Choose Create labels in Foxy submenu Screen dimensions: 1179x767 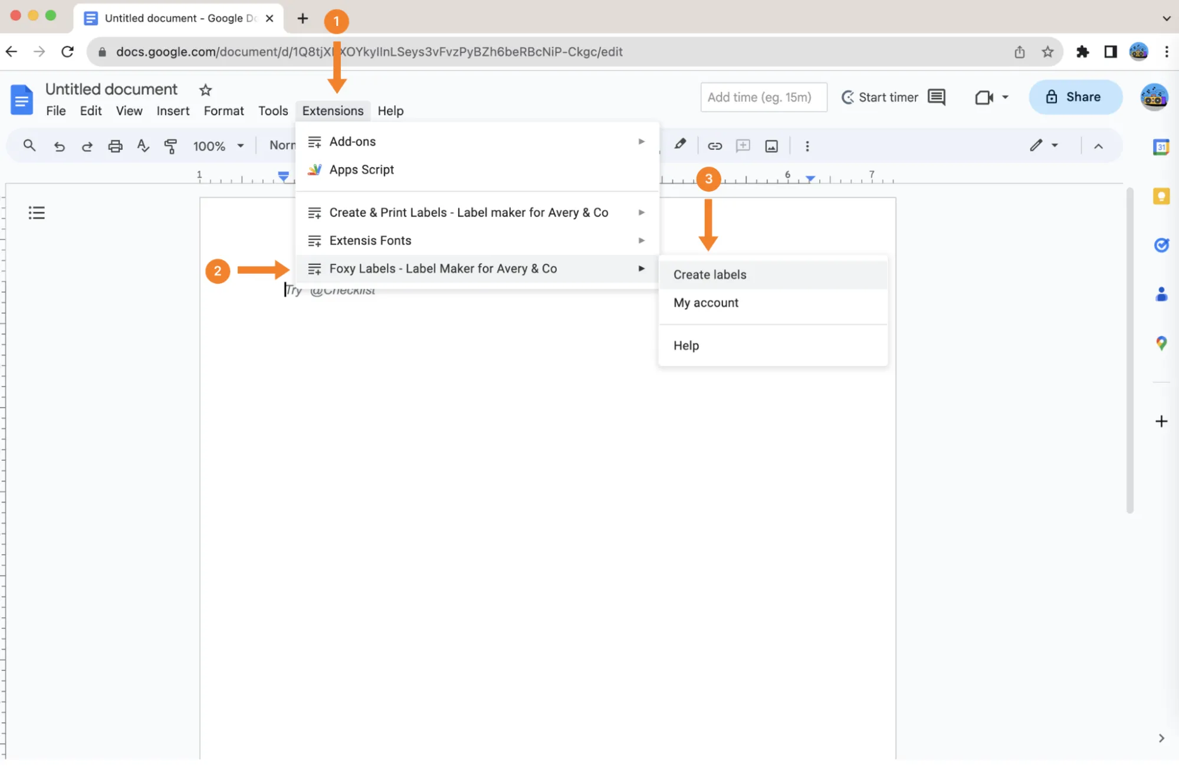click(773, 274)
